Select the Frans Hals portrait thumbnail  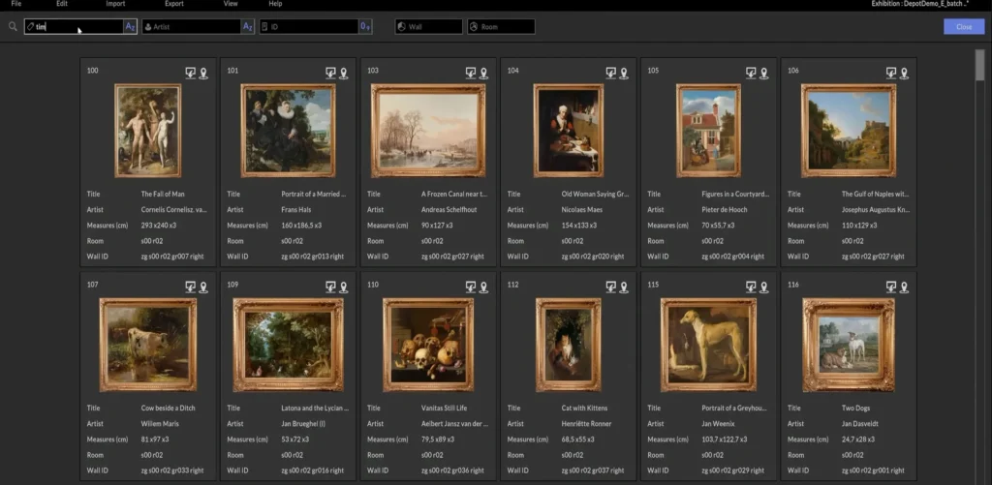288,131
